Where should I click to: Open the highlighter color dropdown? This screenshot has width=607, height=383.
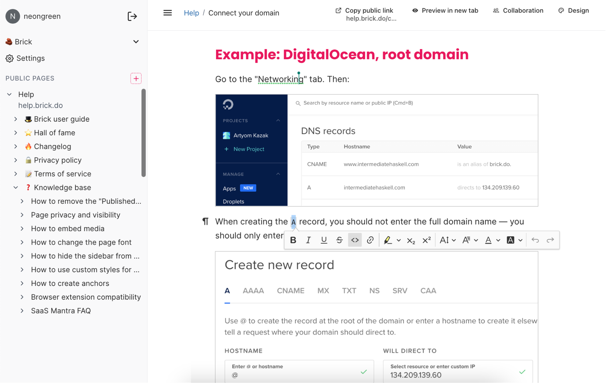coord(399,240)
